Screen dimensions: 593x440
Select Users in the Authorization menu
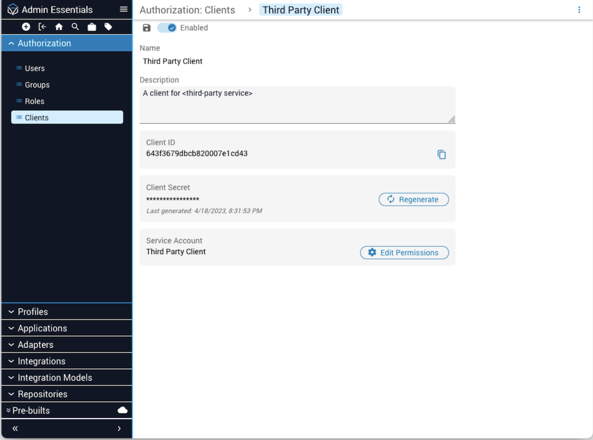[x=35, y=69]
